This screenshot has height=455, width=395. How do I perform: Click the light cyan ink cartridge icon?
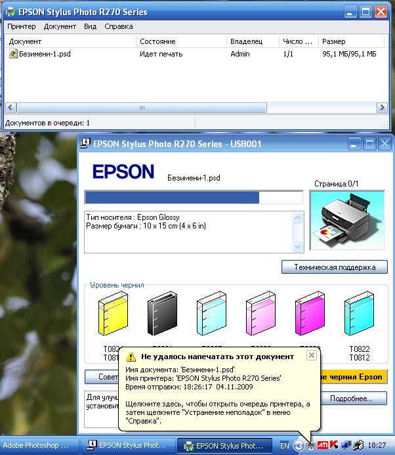click(x=211, y=313)
